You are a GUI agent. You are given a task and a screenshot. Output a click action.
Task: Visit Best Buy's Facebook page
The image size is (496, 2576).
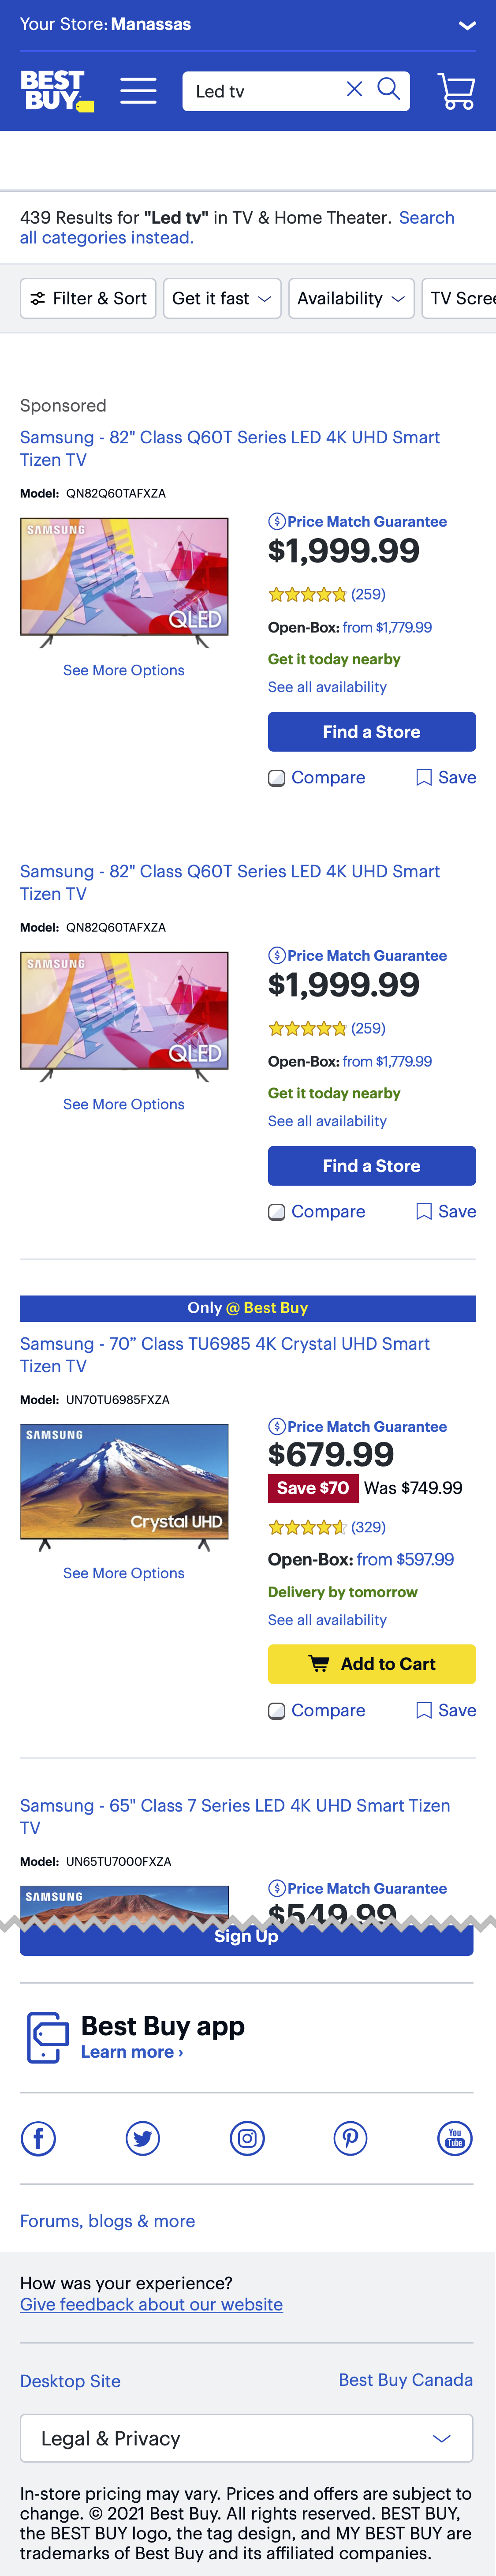pyautogui.click(x=38, y=2139)
